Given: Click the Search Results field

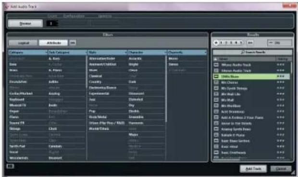Looking at the screenshot, I should point(252,52).
